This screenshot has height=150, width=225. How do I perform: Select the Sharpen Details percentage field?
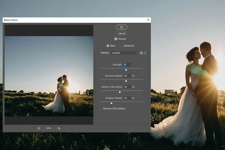(127, 98)
